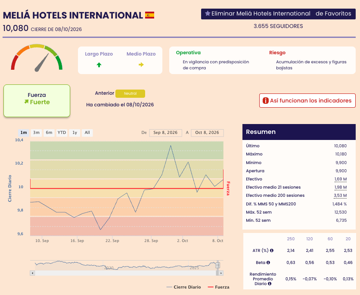The height and width of the screenshot is (295, 360).
Task: Click the Máx. 52 sem value 12,530
Action: click(x=341, y=212)
